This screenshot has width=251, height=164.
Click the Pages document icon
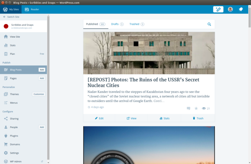tap(6, 78)
